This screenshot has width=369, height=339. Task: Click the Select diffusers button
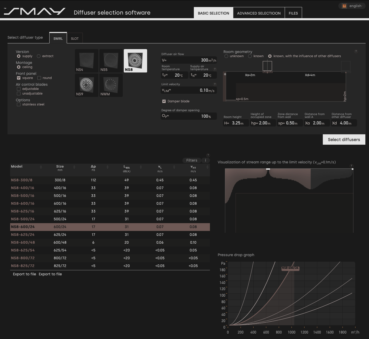click(344, 139)
